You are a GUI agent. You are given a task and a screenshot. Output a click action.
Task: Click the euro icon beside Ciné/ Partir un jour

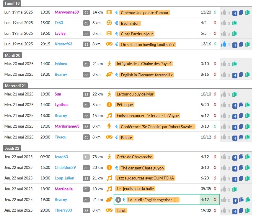tap(117, 34)
